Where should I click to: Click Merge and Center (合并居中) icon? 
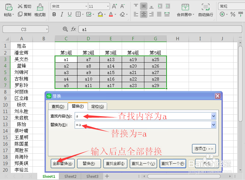(185, 7)
